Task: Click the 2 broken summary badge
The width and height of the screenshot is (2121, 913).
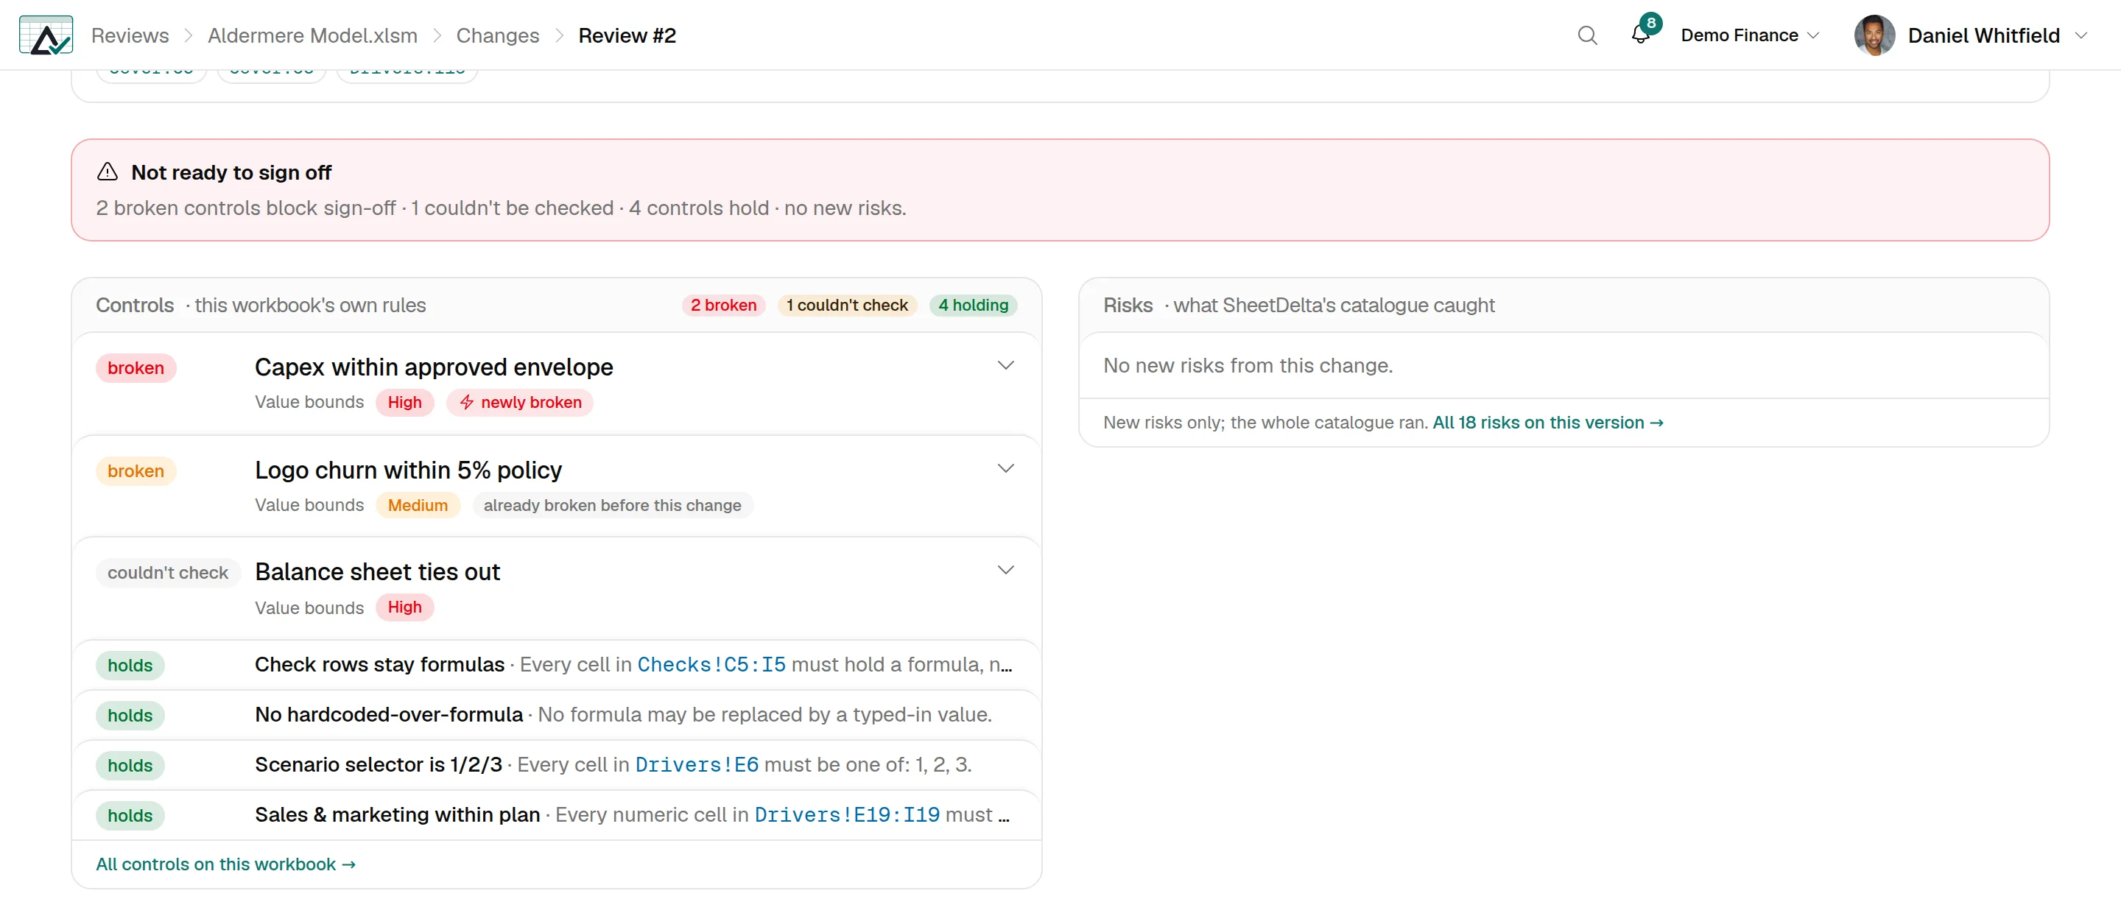Action: 723,306
